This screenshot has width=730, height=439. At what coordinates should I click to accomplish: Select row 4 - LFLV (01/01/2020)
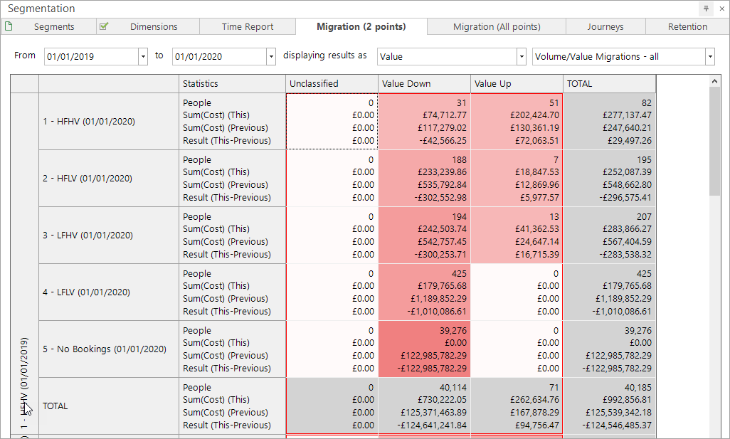click(x=108, y=292)
